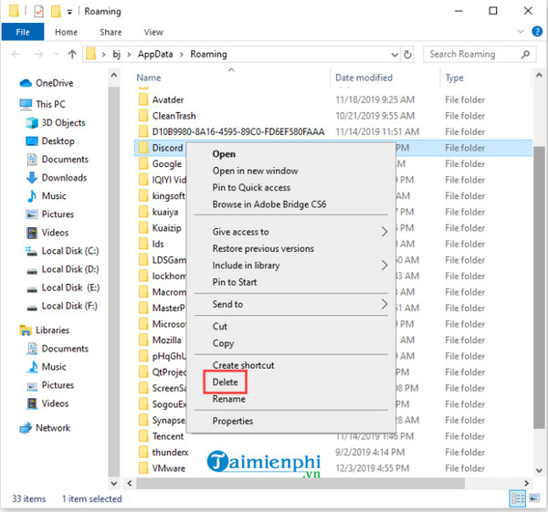Select Desktop in the sidebar
Viewport: 548px width, 512px height.
point(58,141)
